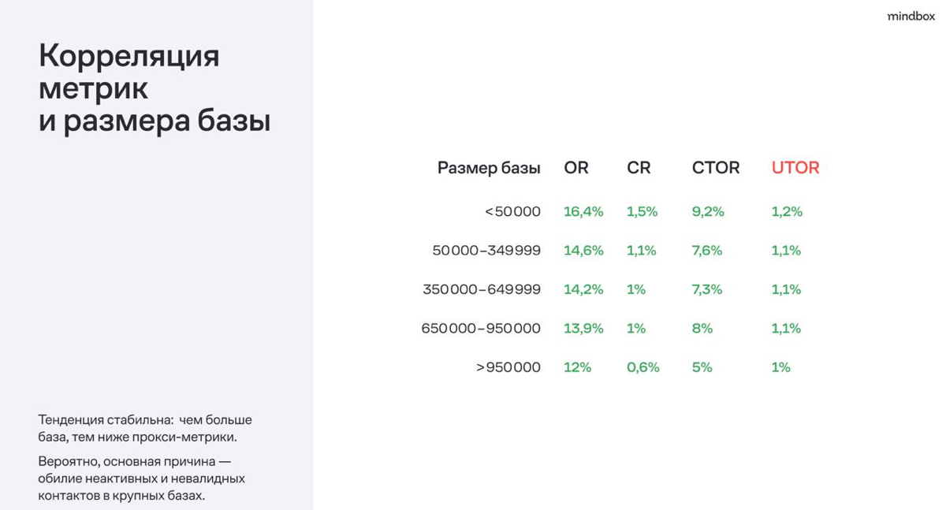Click the '50000–349999' row label
Screen dimensions: 946x510
[x=486, y=251]
